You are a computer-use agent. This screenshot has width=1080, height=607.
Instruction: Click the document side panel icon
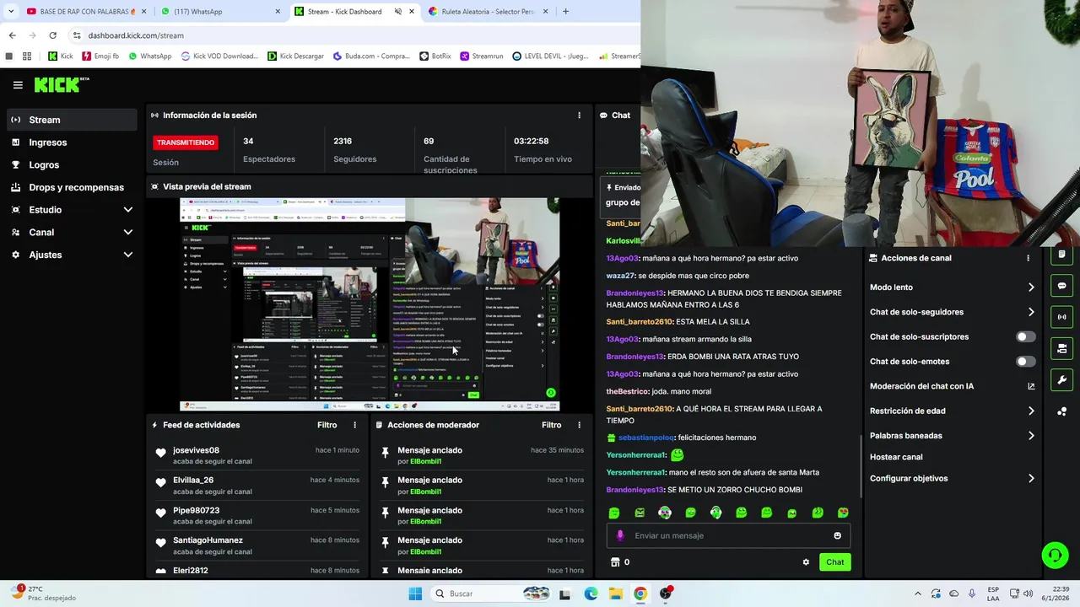pyautogui.click(x=1061, y=255)
